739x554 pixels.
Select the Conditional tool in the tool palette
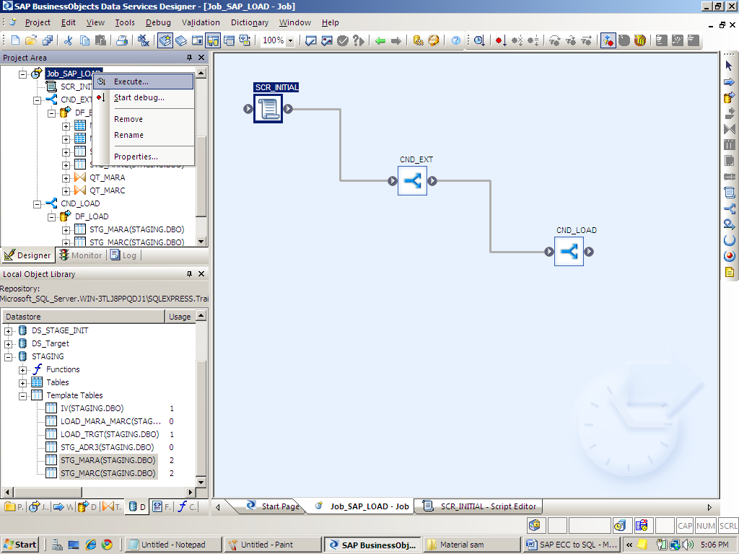coord(729,208)
